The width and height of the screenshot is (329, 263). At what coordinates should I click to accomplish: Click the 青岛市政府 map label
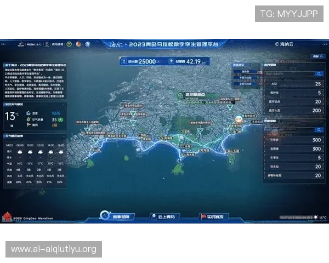click(x=248, y=116)
